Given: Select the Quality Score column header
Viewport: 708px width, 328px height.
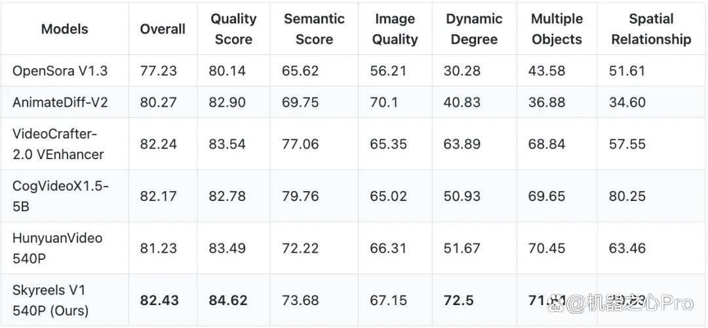Looking at the screenshot, I should click(233, 29).
